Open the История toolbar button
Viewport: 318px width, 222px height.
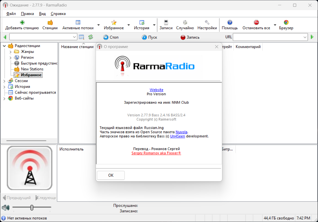point(142,25)
